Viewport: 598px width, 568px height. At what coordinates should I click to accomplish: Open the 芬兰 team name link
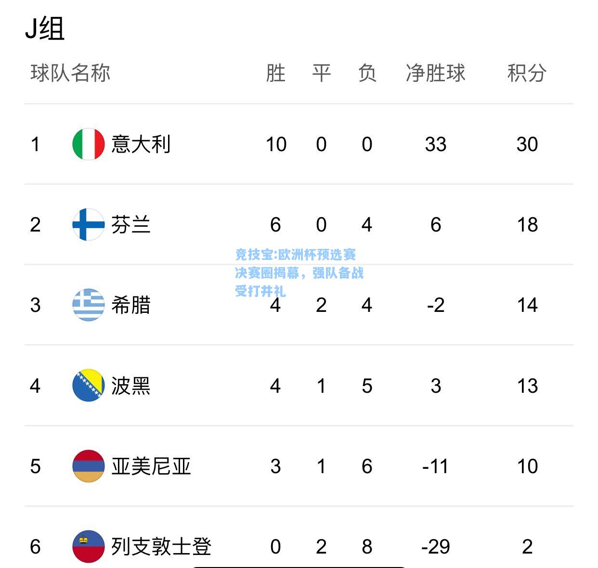click(131, 224)
